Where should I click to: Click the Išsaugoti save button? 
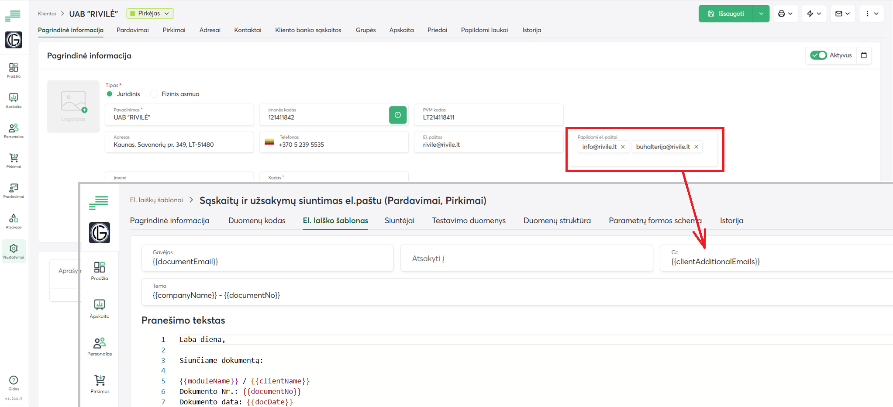click(726, 14)
